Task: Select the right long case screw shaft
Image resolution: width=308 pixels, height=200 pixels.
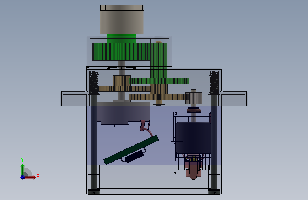Action: [214, 142]
